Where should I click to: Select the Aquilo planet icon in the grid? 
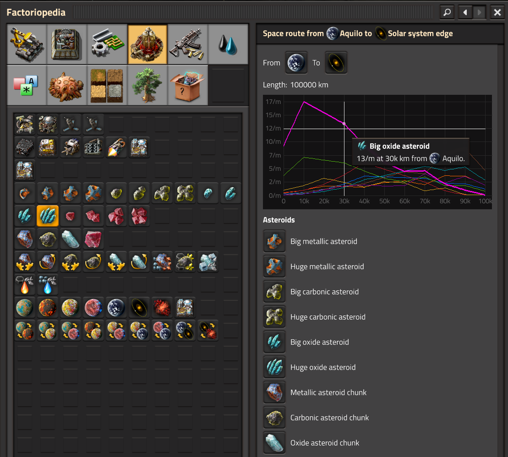click(116, 308)
